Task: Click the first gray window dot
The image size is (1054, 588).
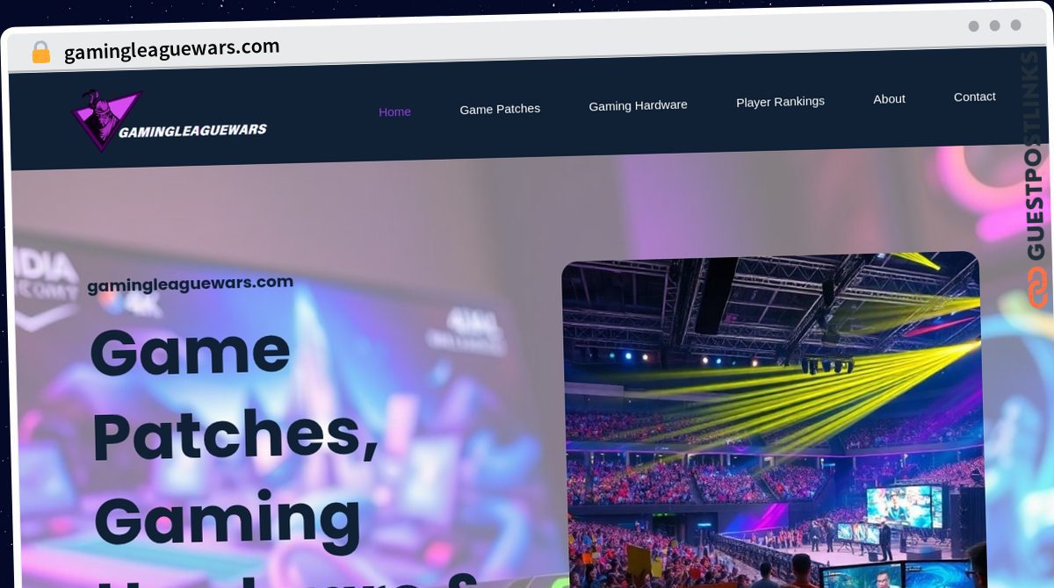Action: pyautogui.click(x=973, y=26)
